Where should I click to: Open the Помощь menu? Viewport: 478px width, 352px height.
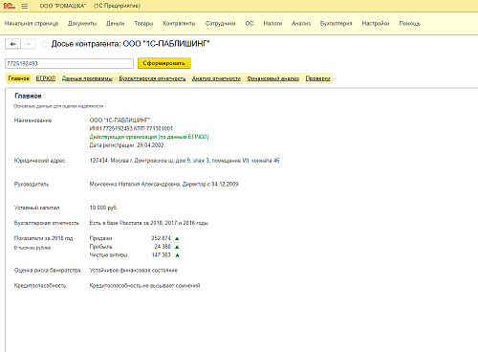click(x=410, y=24)
